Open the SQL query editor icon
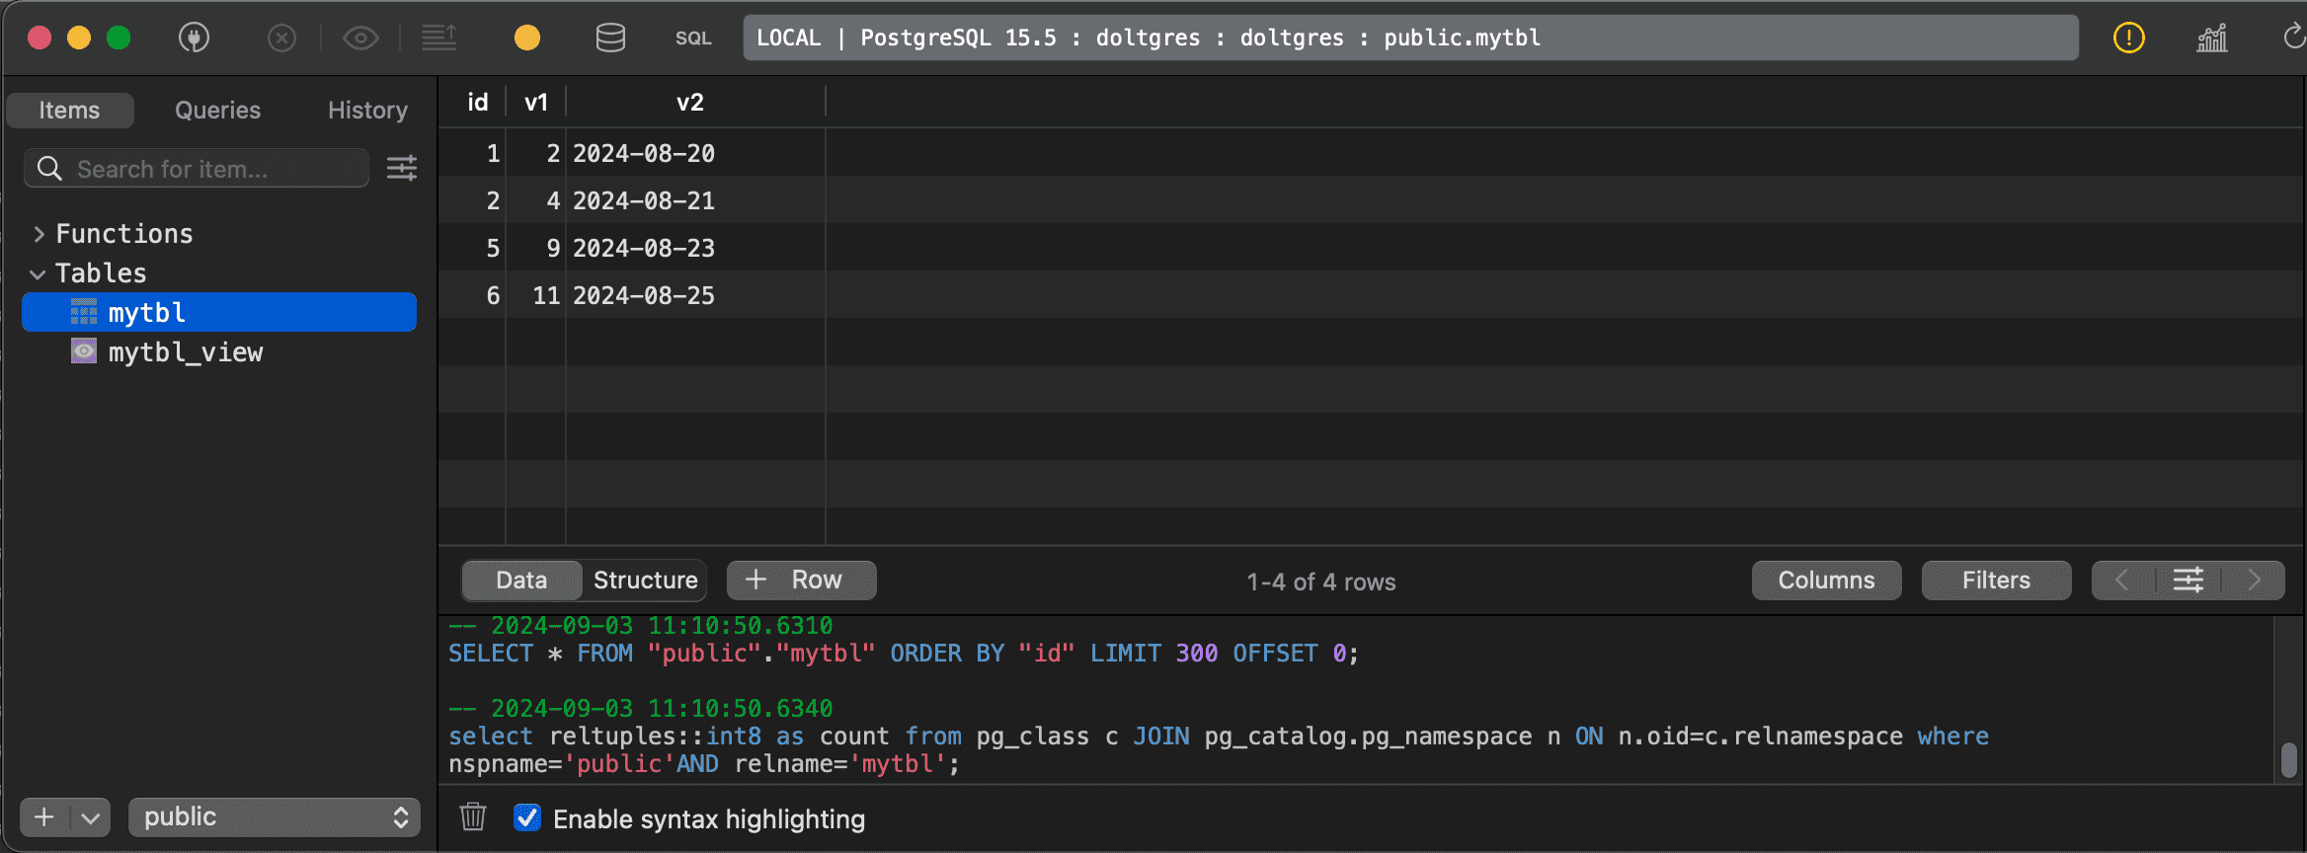Screen dimensions: 2307x853 tap(693, 39)
